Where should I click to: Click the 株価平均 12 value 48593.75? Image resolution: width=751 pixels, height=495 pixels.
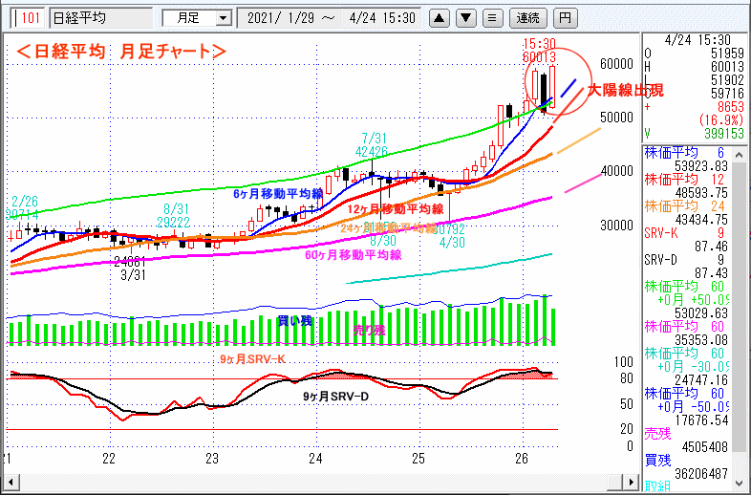click(700, 193)
